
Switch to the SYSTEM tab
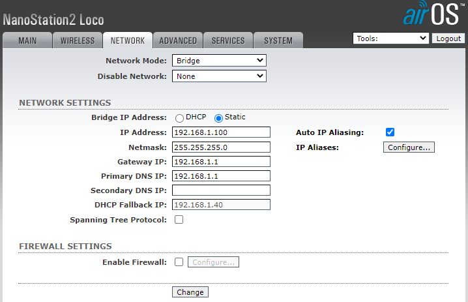[x=278, y=40]
